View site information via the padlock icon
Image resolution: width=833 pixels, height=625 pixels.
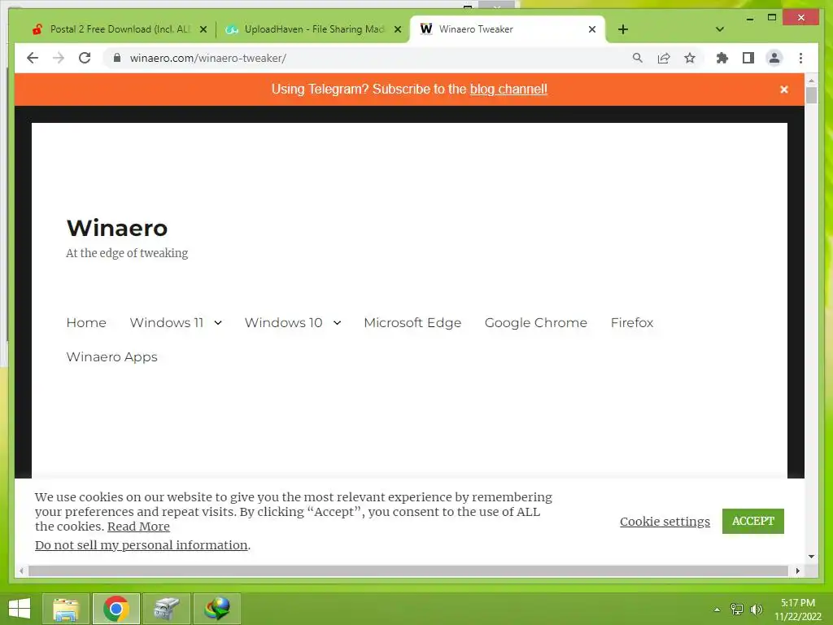[x=117, y=58]
